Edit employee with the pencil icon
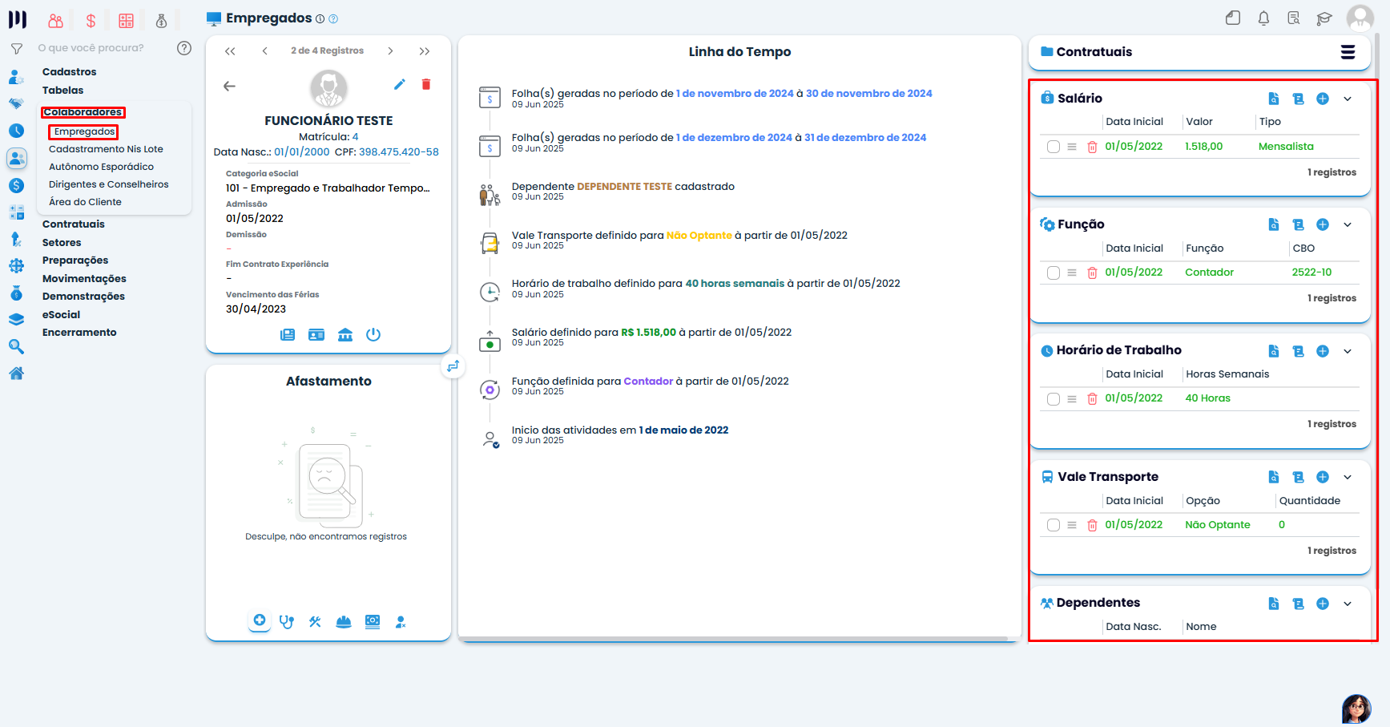The width and height of the screenshot is (1390, 727). tap(400, 84)
